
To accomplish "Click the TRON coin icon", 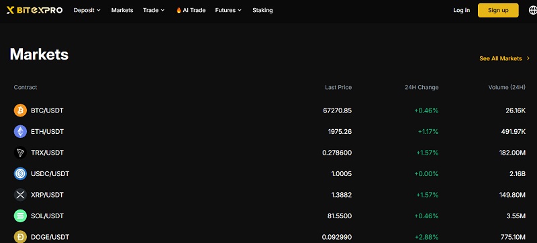I will click(20, 153).
